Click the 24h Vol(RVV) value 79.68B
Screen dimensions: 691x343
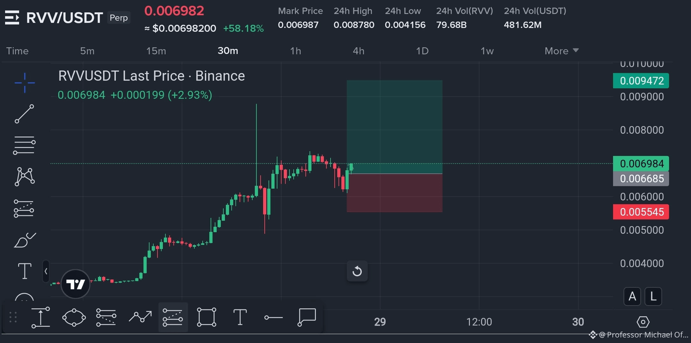click(451, 25)
